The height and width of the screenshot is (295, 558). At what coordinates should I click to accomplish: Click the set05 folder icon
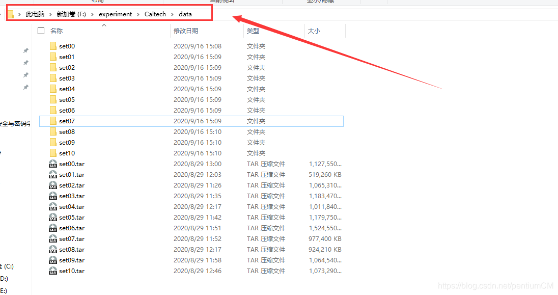click(53, 99)
